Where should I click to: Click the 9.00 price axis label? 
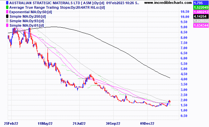point(184,27)
